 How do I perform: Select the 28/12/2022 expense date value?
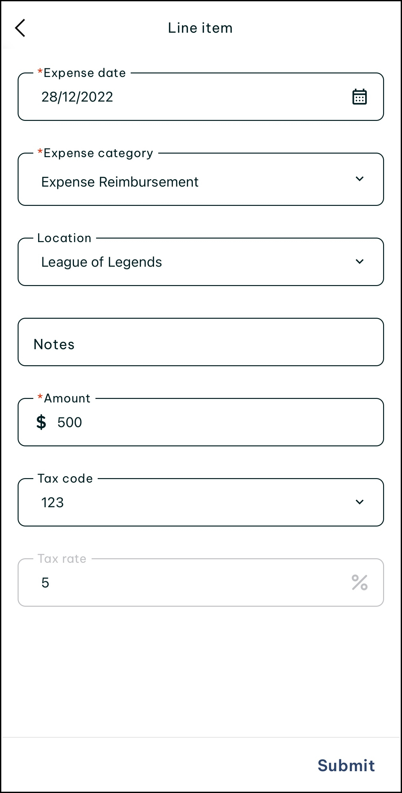coord(77,97)
